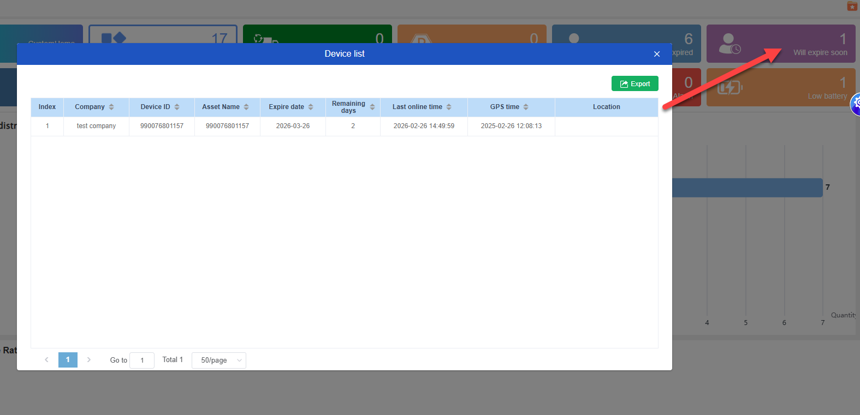Sort the table by the Asset Name column

246,107
